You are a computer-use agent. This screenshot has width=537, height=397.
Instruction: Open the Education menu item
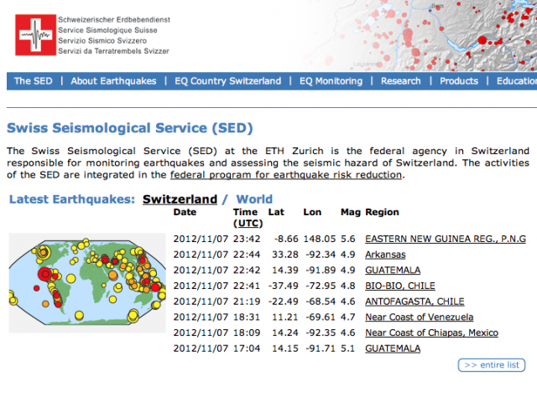[x=517, y=81]
